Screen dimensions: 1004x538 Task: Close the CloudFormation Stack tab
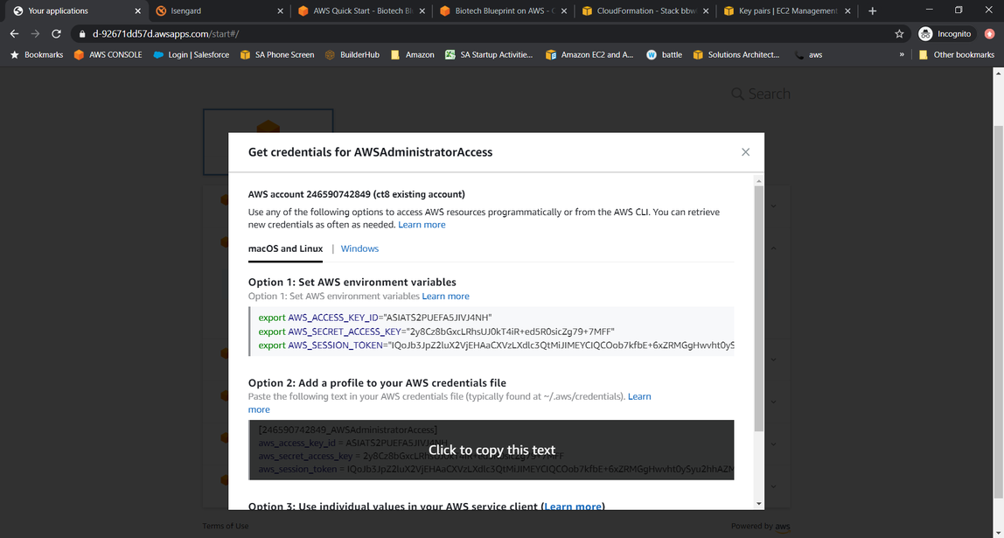click(x=706, y=10)
